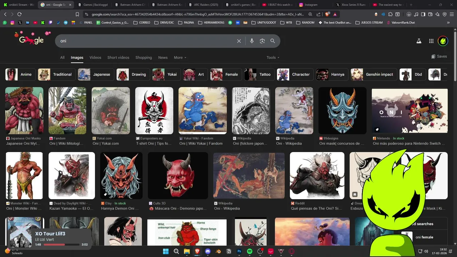The image size is (457, 257).
Task: Open the Brave main hamburger menu
Action: [x=452, y=14]
